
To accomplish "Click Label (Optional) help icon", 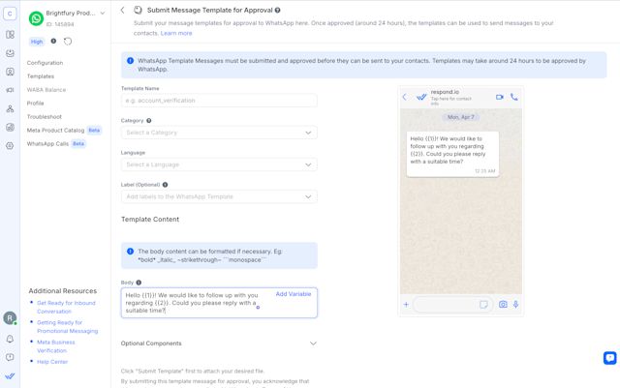I will pos(165,185).
